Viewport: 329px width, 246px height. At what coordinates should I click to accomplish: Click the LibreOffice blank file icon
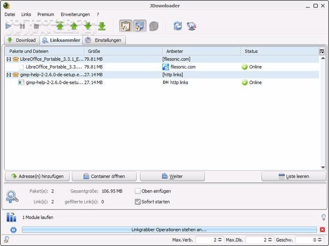22,67
